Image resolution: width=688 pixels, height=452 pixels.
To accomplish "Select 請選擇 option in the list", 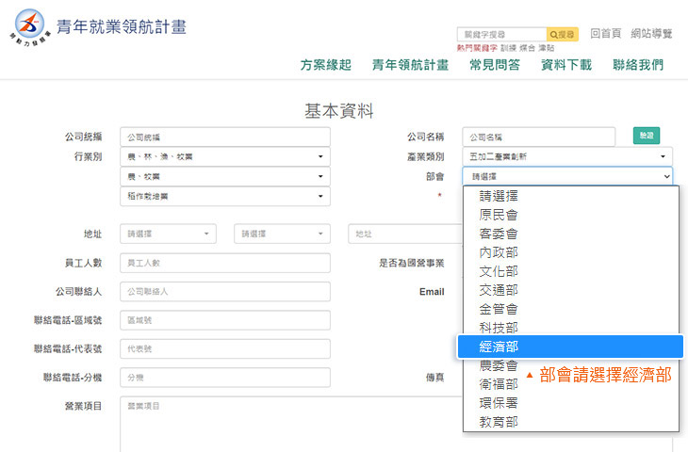I will (x=571, y=196).
